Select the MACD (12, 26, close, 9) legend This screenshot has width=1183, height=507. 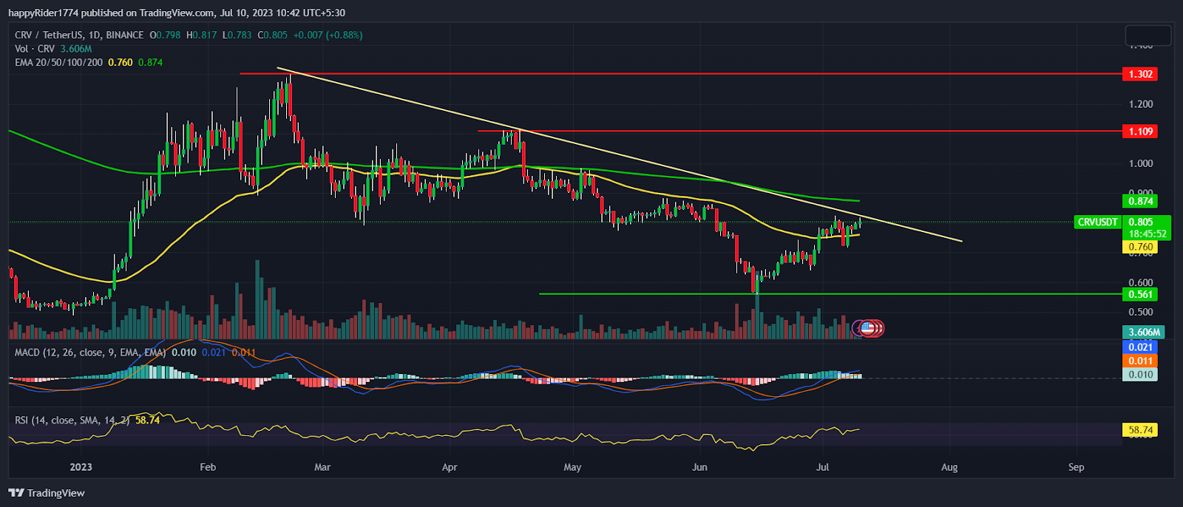[90, 353]
